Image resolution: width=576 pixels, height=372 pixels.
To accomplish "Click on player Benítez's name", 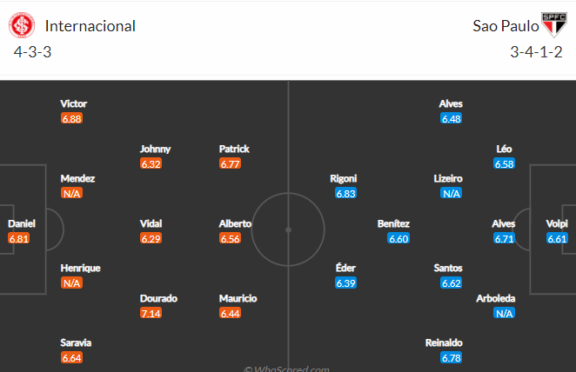I will tap(393, 223).
